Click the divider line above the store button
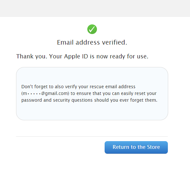 coord(92,136)
